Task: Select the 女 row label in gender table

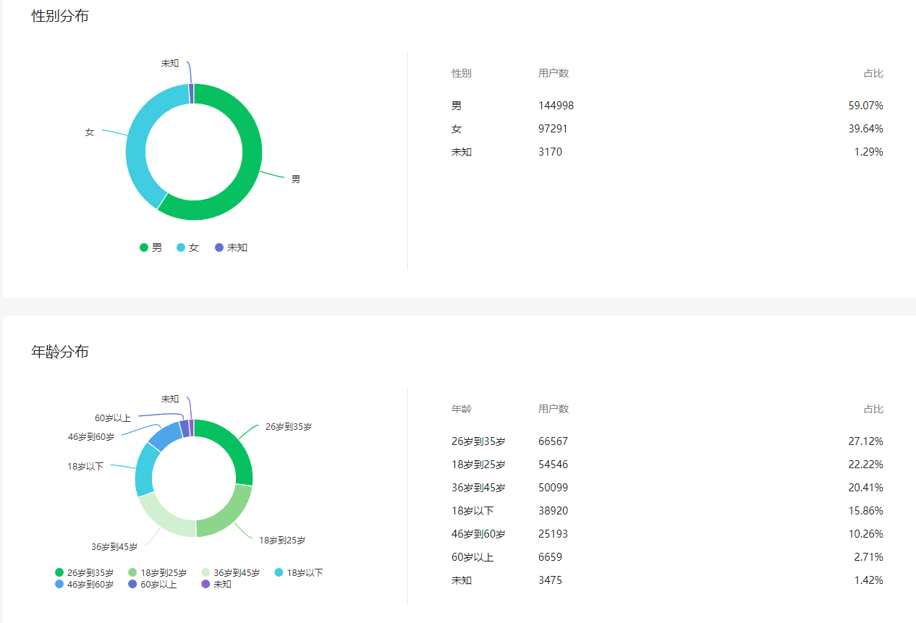Action: pos(457,129)
